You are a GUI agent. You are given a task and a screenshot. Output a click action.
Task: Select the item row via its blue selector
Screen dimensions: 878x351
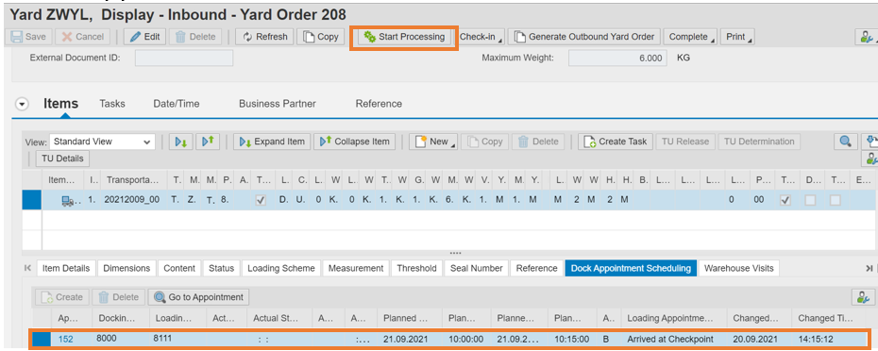[x=31, y=200]
